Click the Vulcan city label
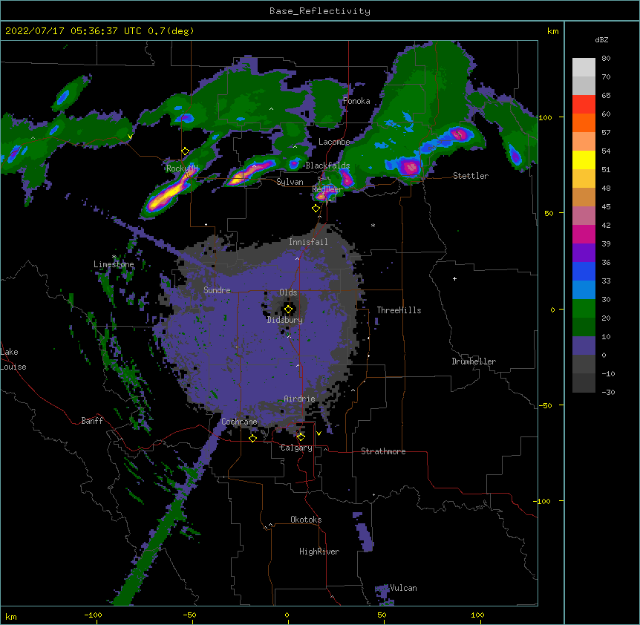640x625 pixels. click(403, 588)
